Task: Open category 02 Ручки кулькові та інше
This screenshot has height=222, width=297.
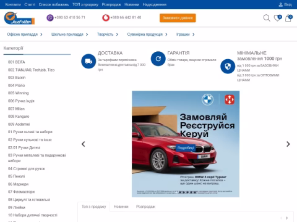Action: tap(30, 139)
